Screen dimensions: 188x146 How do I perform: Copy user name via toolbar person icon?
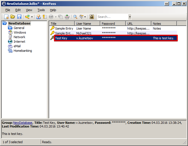(38, 17)
